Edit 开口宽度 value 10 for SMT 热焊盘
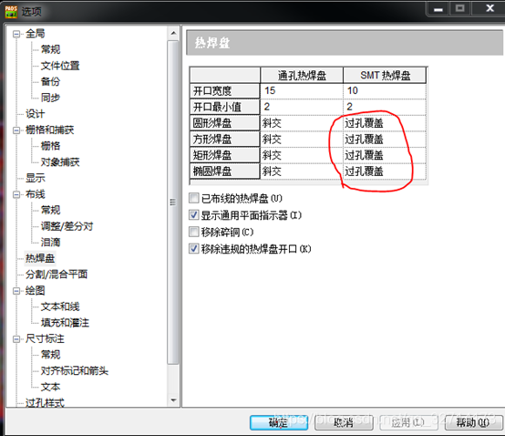 (x=385, y=91)
